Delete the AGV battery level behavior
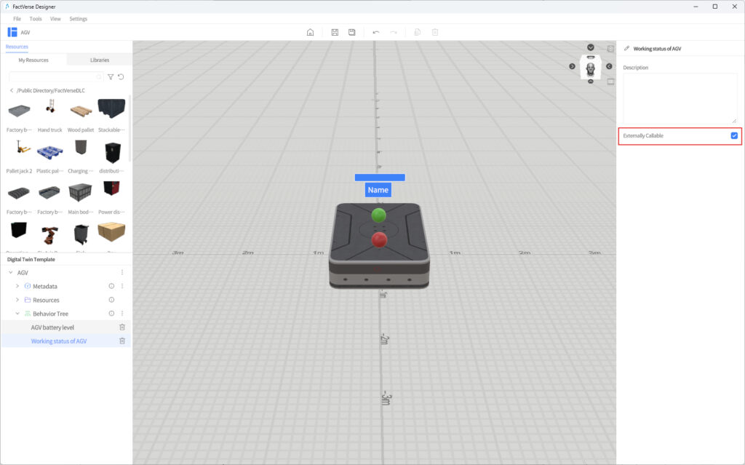The width and height of the screenshot is (745, 465). (122, 327)
